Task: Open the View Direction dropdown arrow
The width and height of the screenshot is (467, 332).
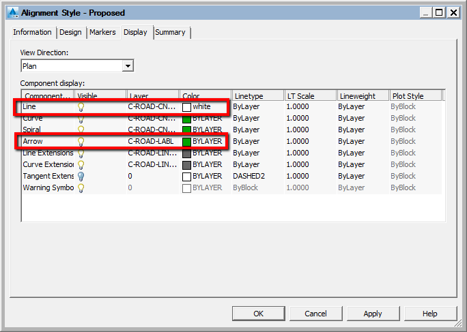Action: coord(128,66)
